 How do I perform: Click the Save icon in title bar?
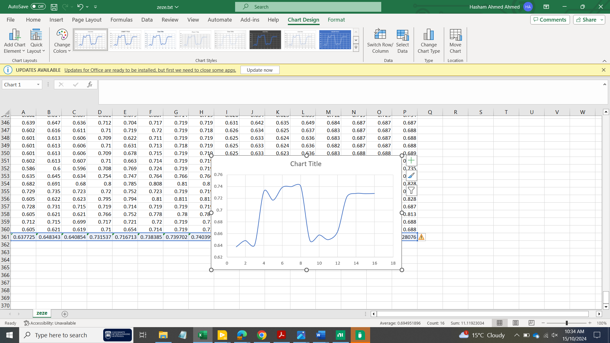[x=54, y=7]
